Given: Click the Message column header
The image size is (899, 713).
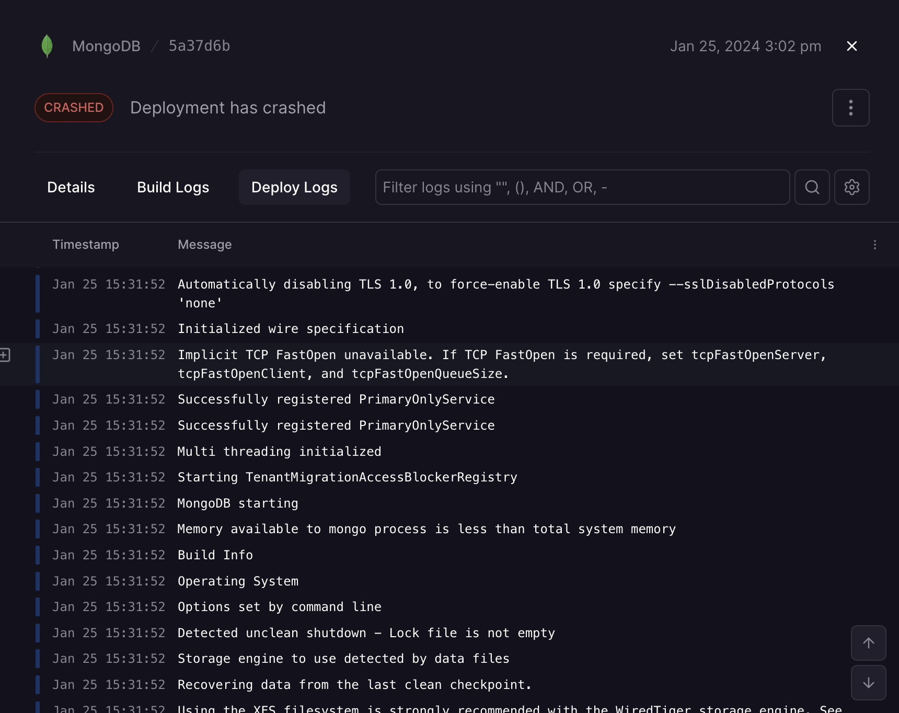Looking at the screenshot, I should coord(204,245).
